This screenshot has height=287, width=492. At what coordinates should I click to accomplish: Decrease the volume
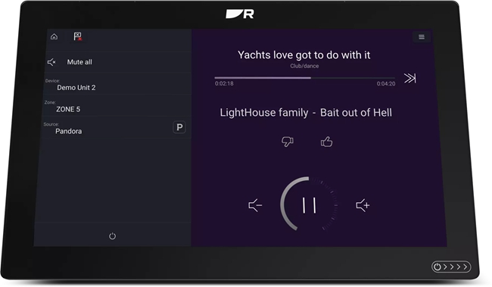[255, 205]
